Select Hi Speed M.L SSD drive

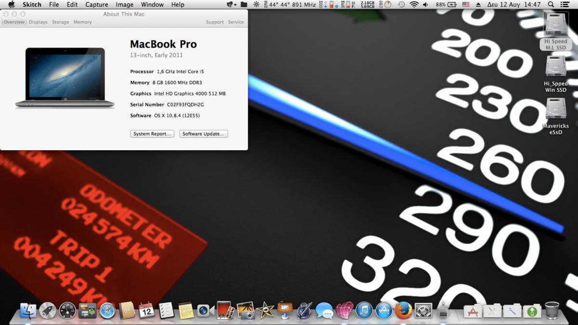pyautogui.click(x=555, y=31)
